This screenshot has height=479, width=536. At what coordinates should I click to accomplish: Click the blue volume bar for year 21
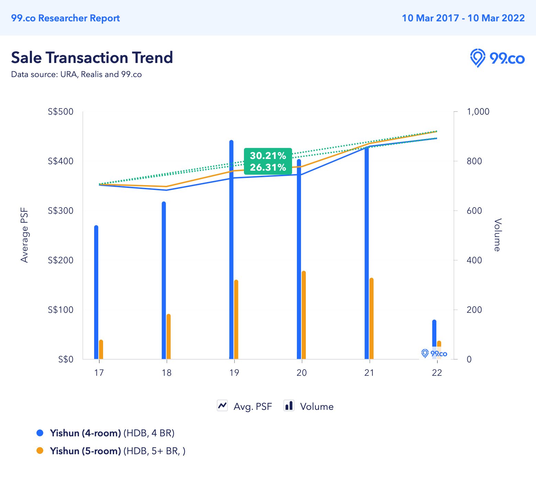(x=367, y=253)
